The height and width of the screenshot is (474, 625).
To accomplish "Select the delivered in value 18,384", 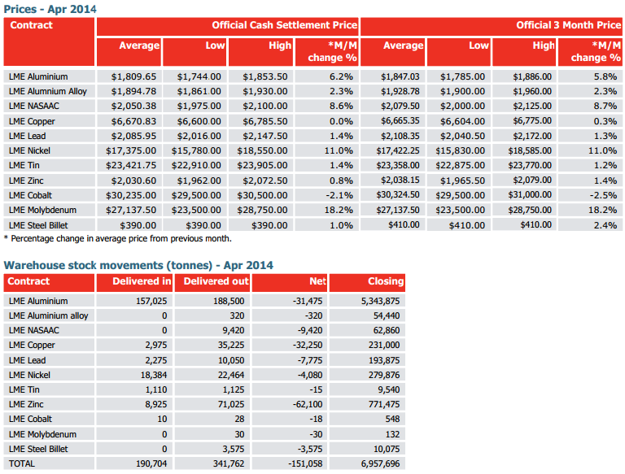I will coord(154,375).
